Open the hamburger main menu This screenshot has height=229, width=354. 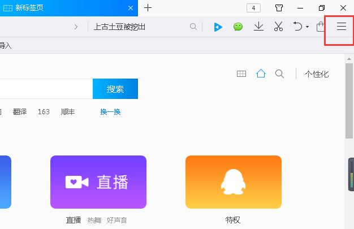click(x=342, y=27)
